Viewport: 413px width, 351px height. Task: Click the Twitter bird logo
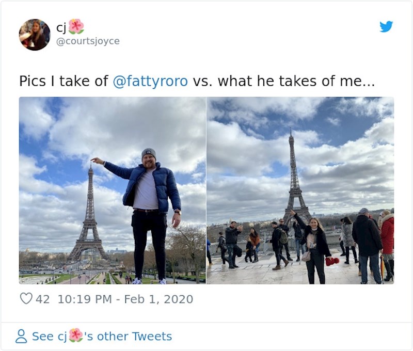[386, 27]
